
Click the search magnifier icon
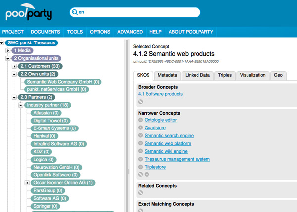click(x=75, y=12)
